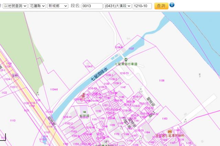Open the 花蓮縣 county dropdown
Image resolution: width=220 pixels, height=146 pixels.
pyautogui.click(x=37, y=6)
